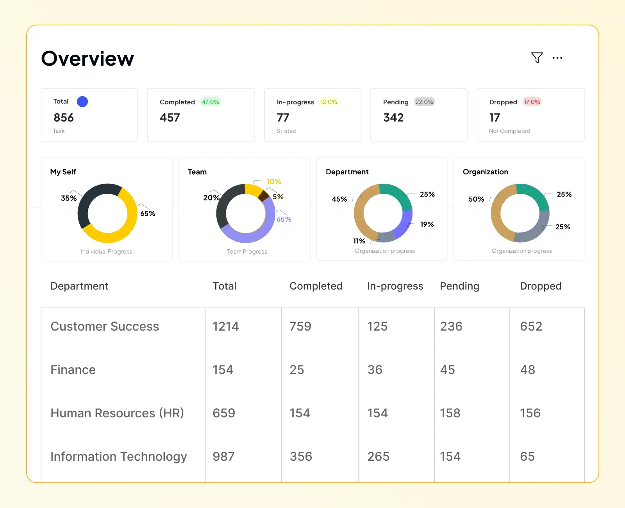Open the Completed 457 value
Screen dimensions: 625x508
point(170,118)
